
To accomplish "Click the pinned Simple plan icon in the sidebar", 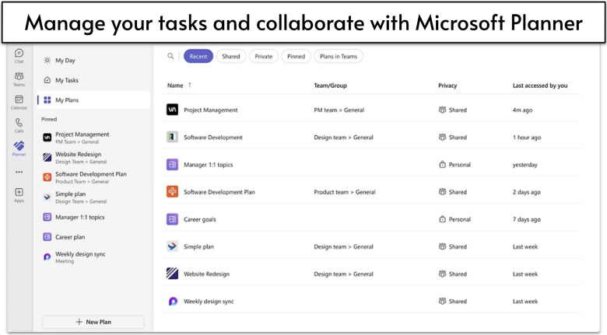I will [x=47, y=197].
